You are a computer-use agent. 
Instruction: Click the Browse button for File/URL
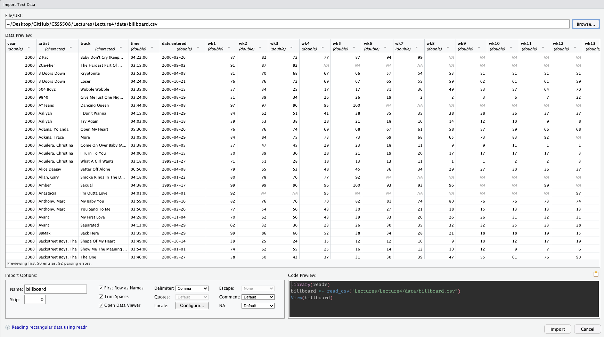(585, 24)
